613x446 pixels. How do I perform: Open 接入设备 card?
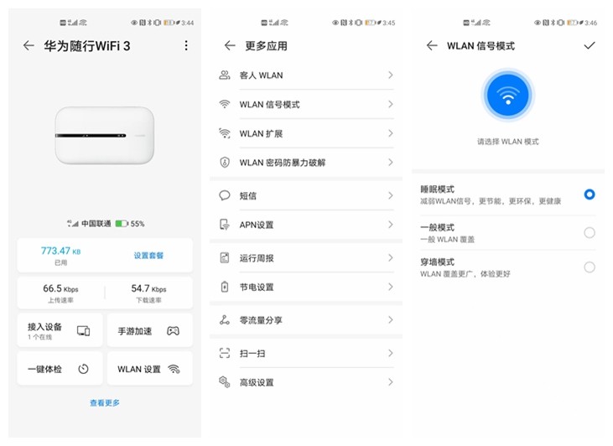[60, 330]
